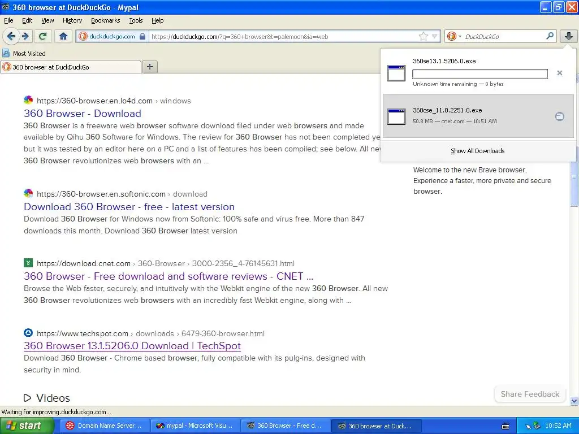Viewport: 579px width, 434px height.
Task: Open the Edit menu
Action: [x=27, y=20]
